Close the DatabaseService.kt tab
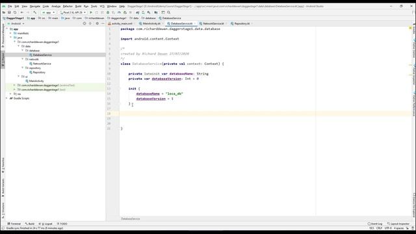Viewport: 416px width, 234px height. click(195, 23)
